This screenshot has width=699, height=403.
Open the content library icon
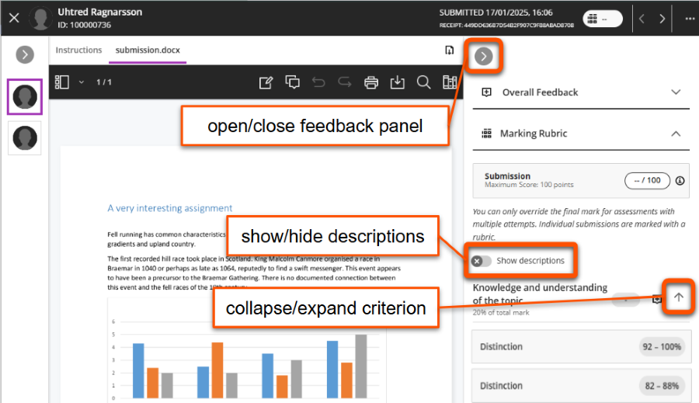(x=449, y=82)
